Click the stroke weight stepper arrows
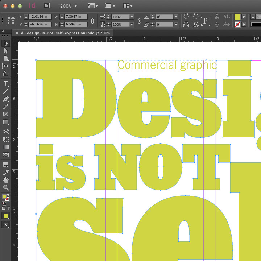The height and width of the screenshot is (261, 261). coord(253,17)
